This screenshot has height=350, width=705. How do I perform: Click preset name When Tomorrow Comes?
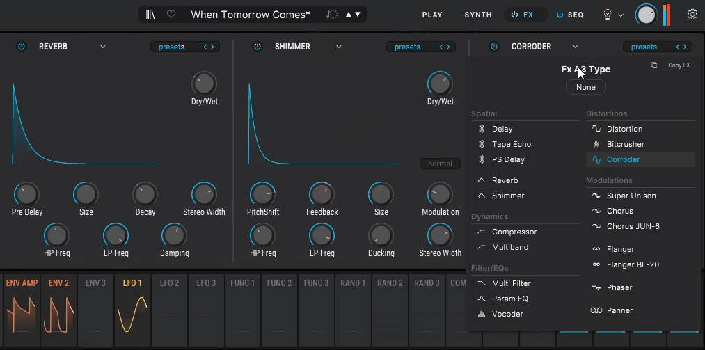pyautogui.click(x=251, y=15)
